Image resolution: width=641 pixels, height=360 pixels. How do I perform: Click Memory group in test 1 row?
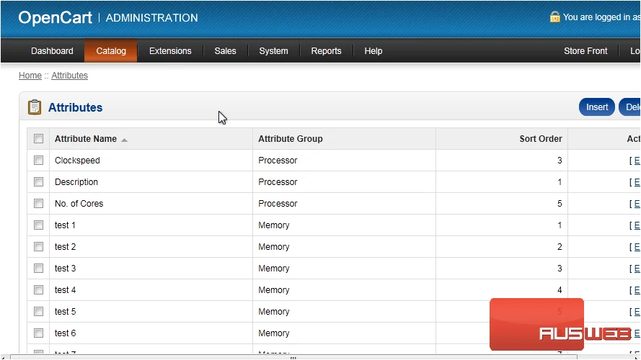274,225
